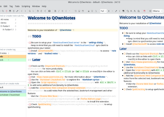Open the Ollama AI backend dropdown
Screen dimensions: 164x117
157,11
